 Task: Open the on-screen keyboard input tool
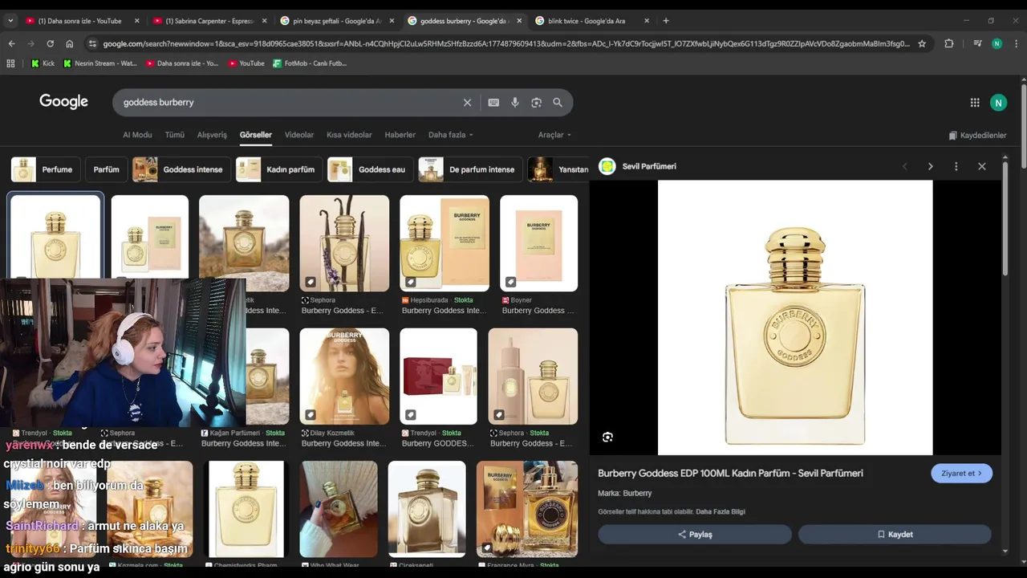(x=493, y=103)
